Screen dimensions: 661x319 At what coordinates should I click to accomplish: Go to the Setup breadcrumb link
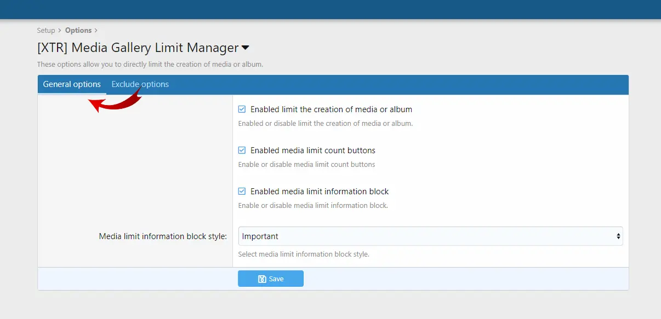(x=46, y=31)
